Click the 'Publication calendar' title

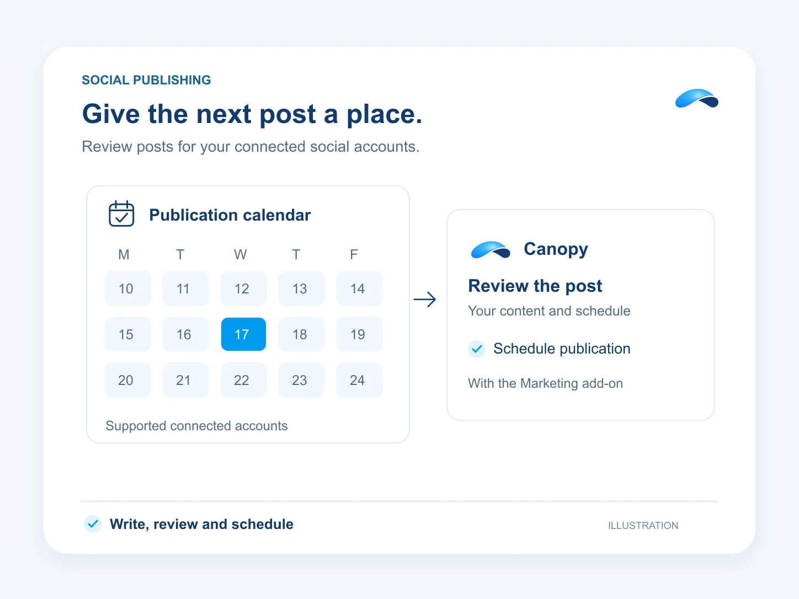[x=230, y=215]
